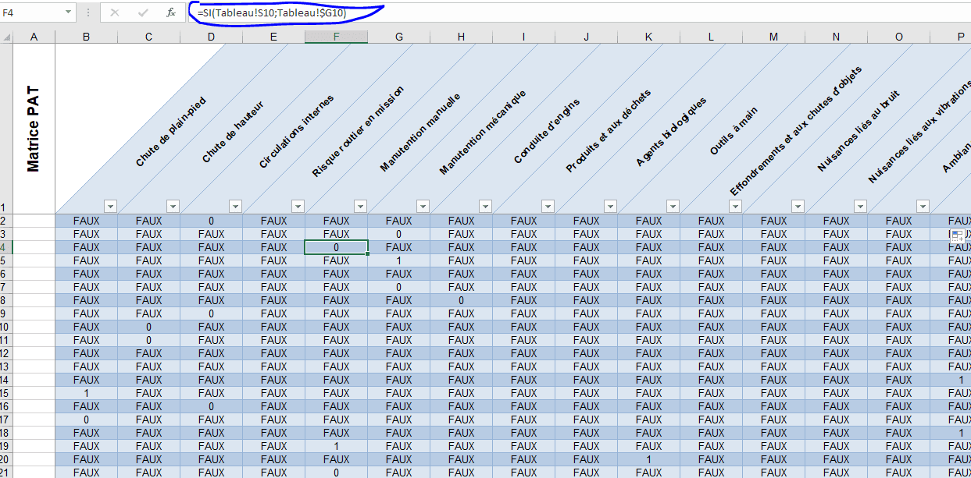
Task: Open the filter dropdown in column F
Action: (x=360, y=207)
